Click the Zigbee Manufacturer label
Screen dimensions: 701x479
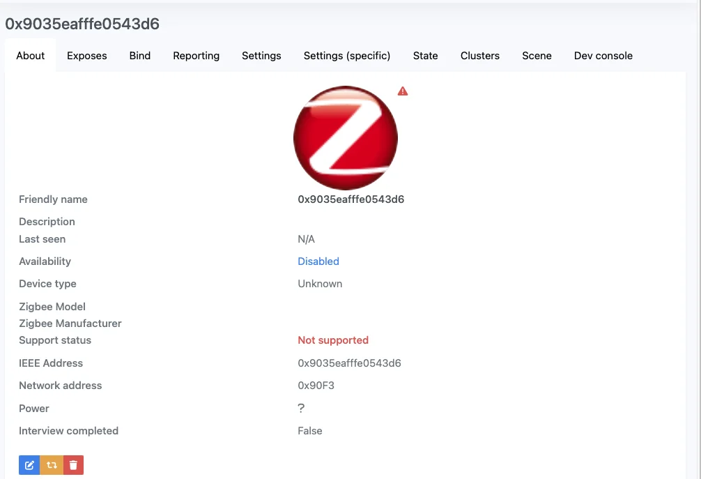[x=70, y=324]
